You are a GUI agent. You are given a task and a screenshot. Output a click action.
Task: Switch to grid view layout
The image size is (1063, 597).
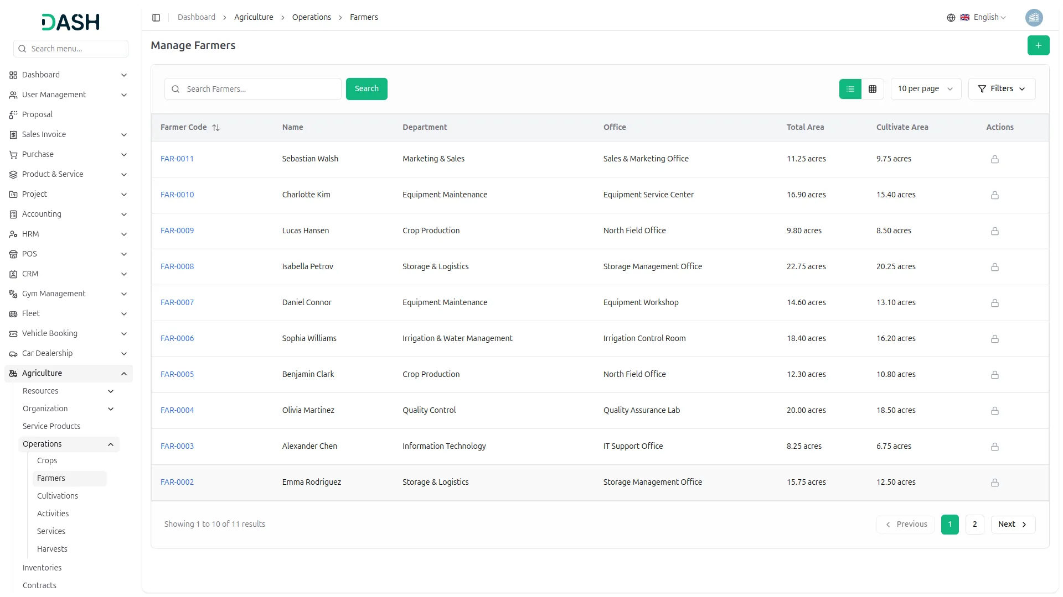coord(873,89)
